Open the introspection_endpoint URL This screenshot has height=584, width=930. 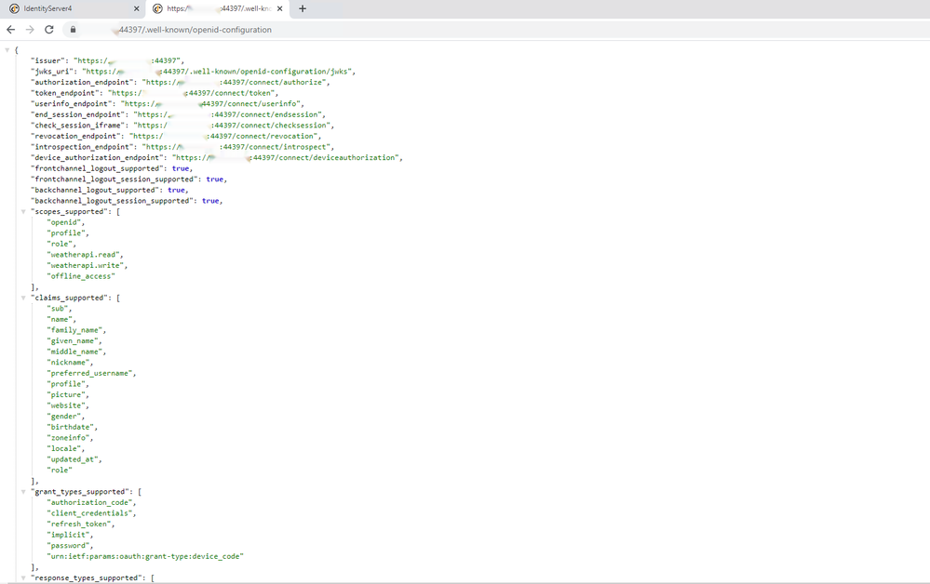pos(236,147)
